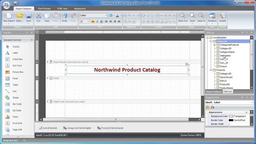Open the Appearance ribbon tab
Screen dimensions: 256x144
pos(80,8)
